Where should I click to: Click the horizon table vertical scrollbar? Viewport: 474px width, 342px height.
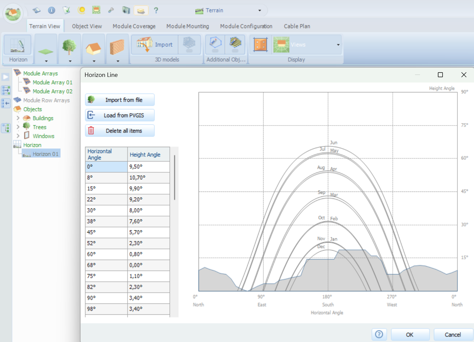174,178
